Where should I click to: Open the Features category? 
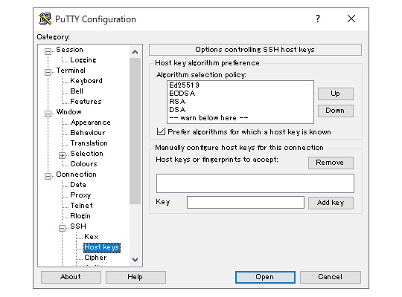(86, 102)
